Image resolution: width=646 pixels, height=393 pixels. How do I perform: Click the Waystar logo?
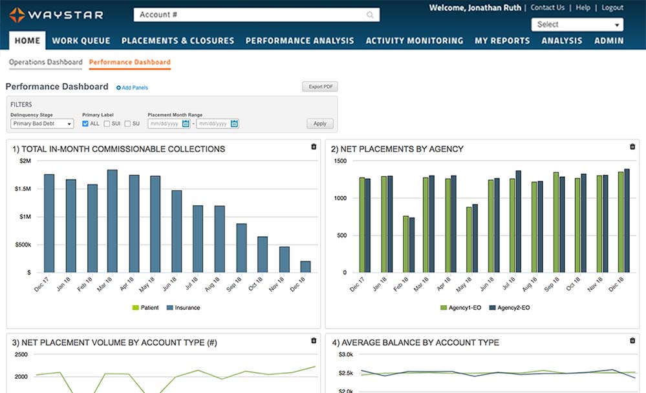tap(56, 15)
